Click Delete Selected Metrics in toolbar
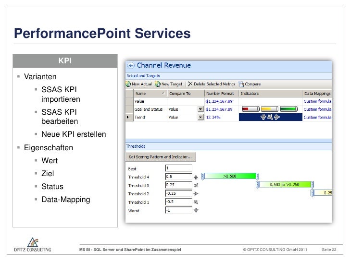Image resolution: width=350 pixels, height=262 pixels. pyautogui.click(x=212, y=84)
